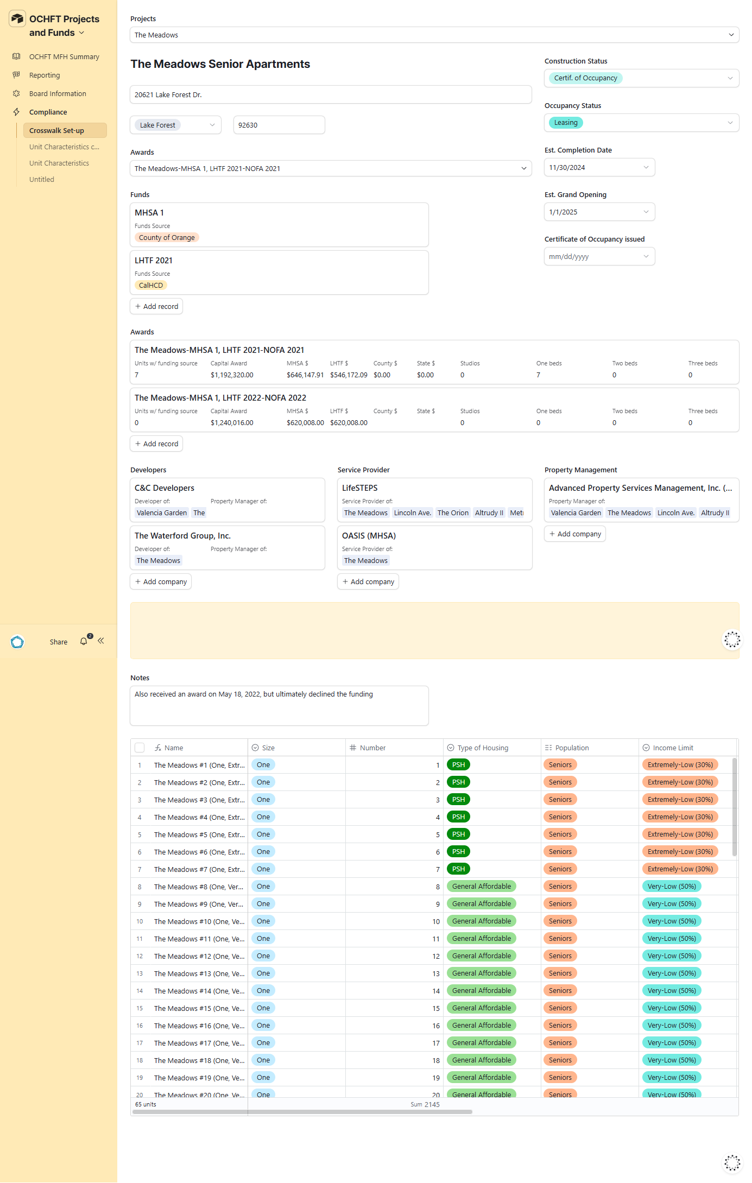752x1183 pixels.
Task: Click the Compliance lightning bolt icon
Action: click(16, 112)
